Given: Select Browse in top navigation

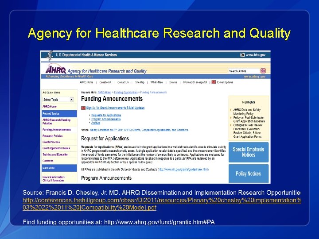Looking at the screenshot, I should pos(173,82).
